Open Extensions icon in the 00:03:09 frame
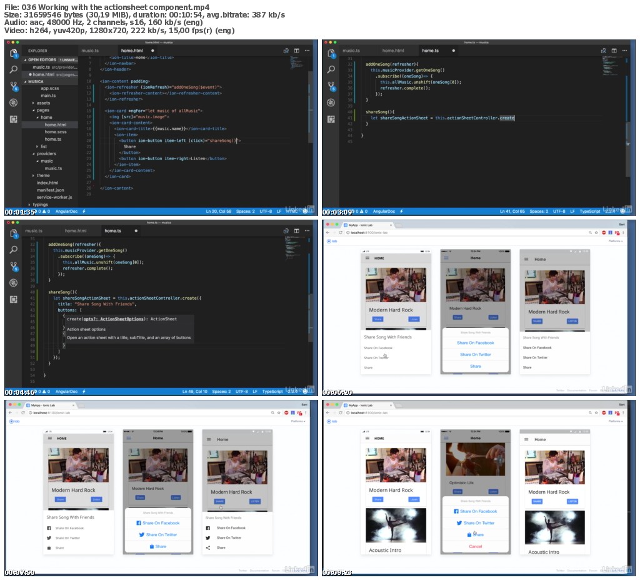 [331, 120]
